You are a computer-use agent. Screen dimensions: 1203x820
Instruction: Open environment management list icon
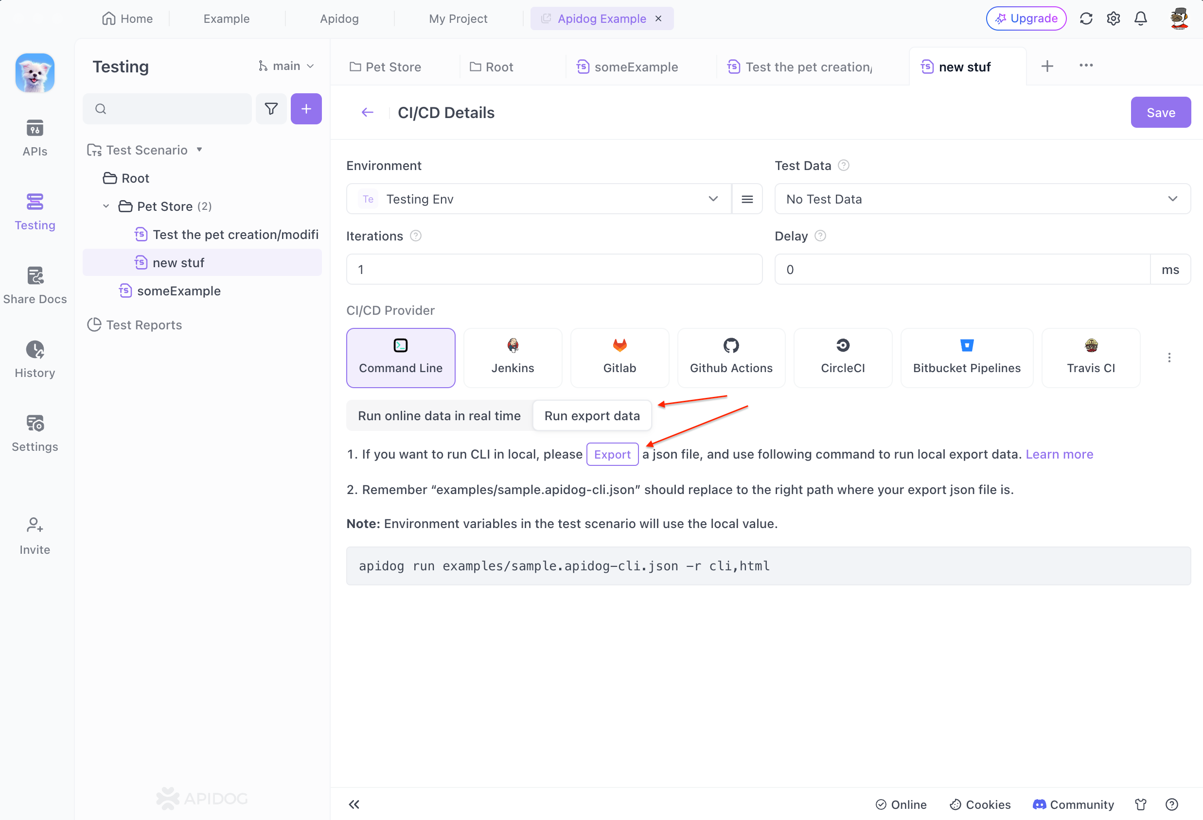747,199
